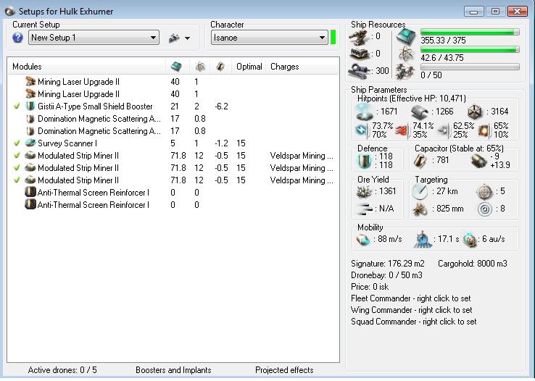Image resolution: width=535 pixels, height=381 pixels.
Task: Click the Fleet Commander setting line
Action: click(410, 298)
